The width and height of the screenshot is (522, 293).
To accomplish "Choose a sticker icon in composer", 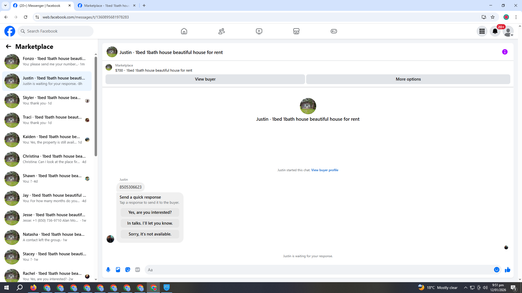I will pyautogui.click(x=128, y=270).
